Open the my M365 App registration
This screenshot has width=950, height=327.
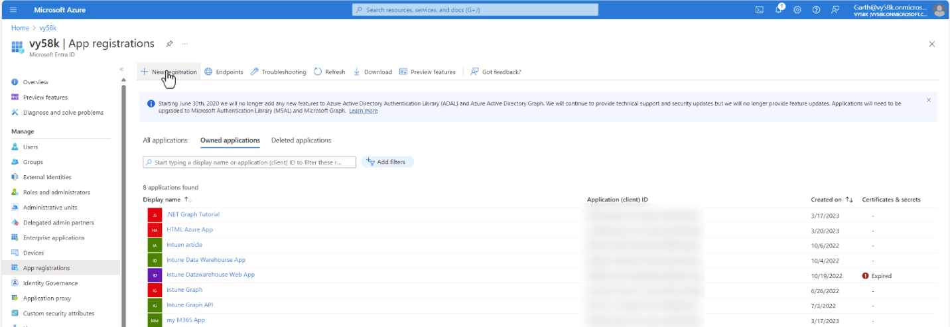pos(186,320)
